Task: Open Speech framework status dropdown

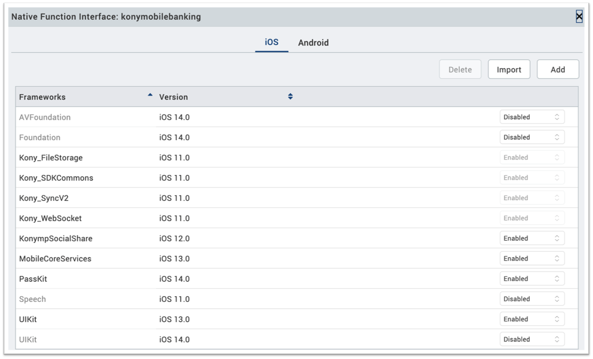Action: pyautogui.click(x=532, y=299)
